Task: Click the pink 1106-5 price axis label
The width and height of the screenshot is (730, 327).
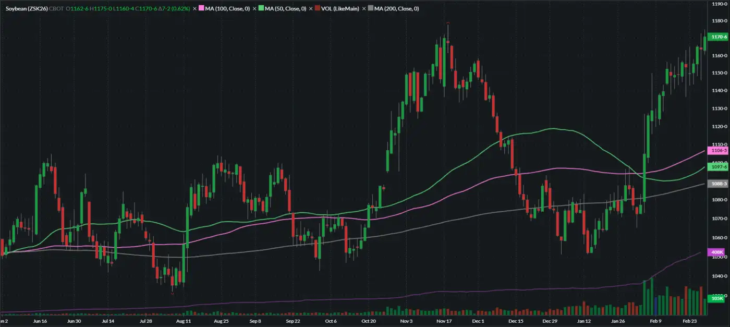Action: click(x=719, y=150)
